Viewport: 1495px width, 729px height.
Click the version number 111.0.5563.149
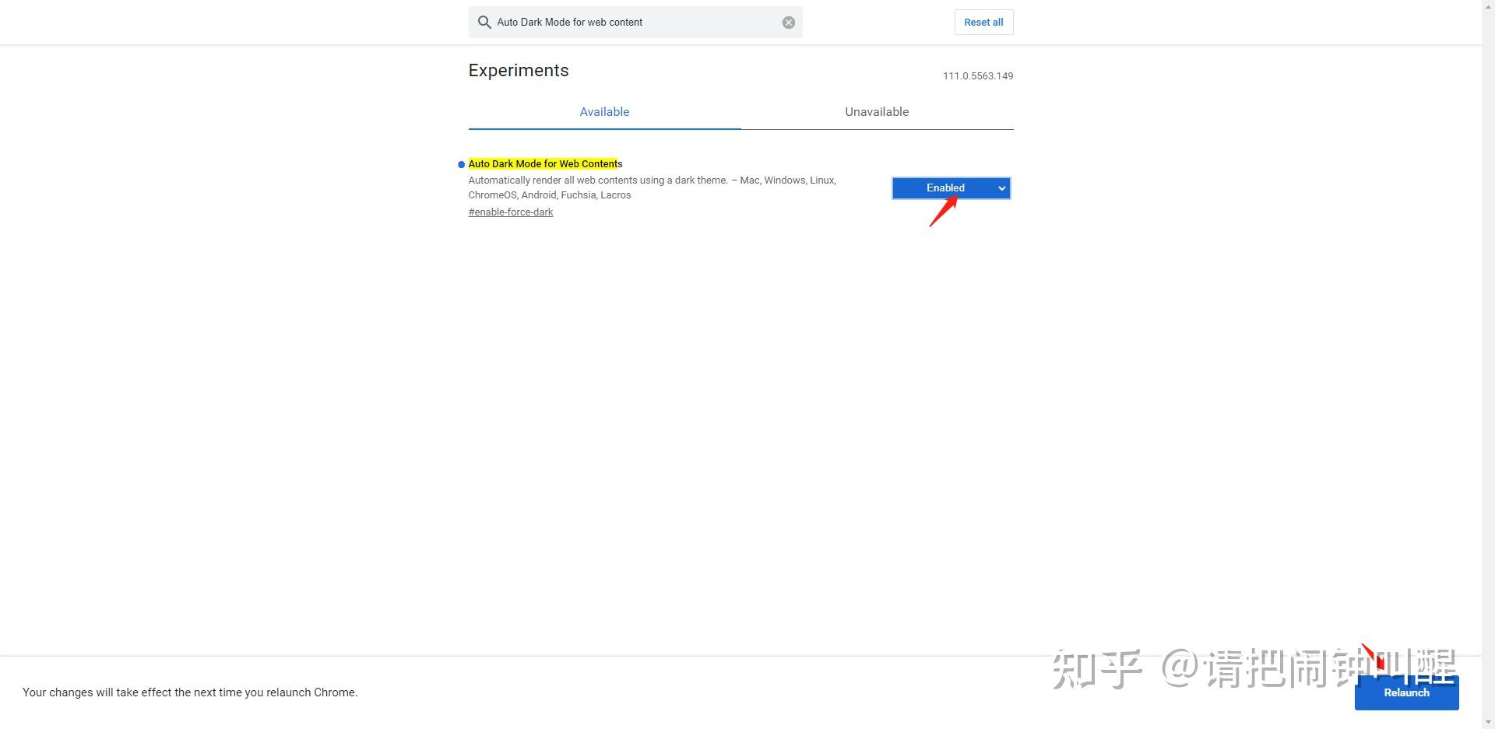click(978, 76)
